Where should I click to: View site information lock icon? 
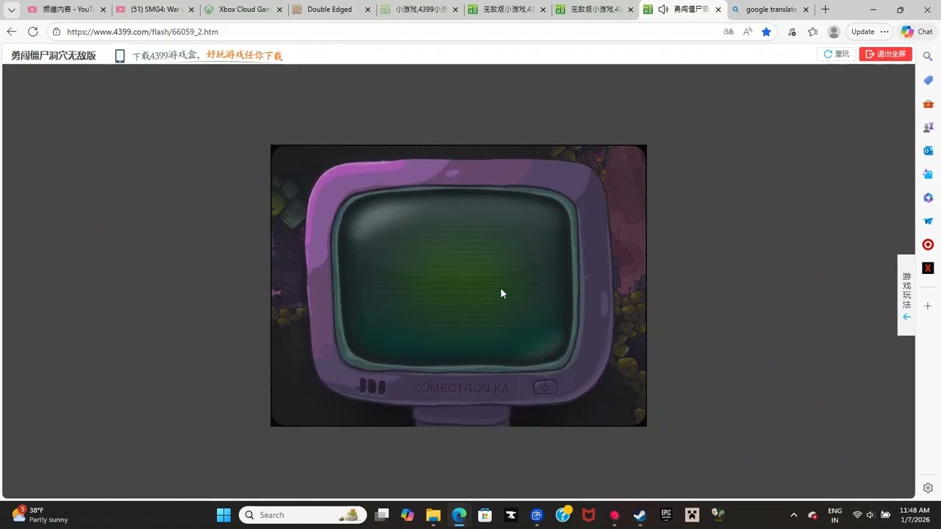click(x=57, y=32)
